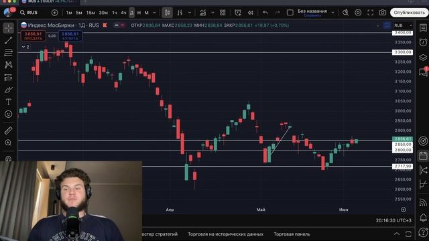The image size is (429, 241).
Task: Expand the layout management dropdown arrow
Action: pyautogui.click(x=332, y=13)
